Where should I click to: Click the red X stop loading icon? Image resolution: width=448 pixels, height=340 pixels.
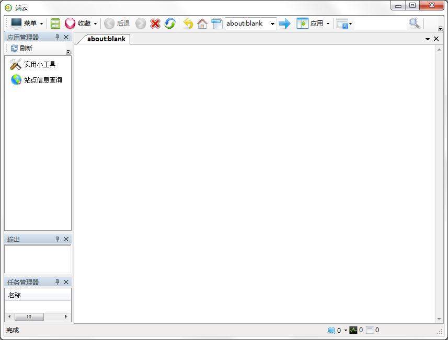155,24
